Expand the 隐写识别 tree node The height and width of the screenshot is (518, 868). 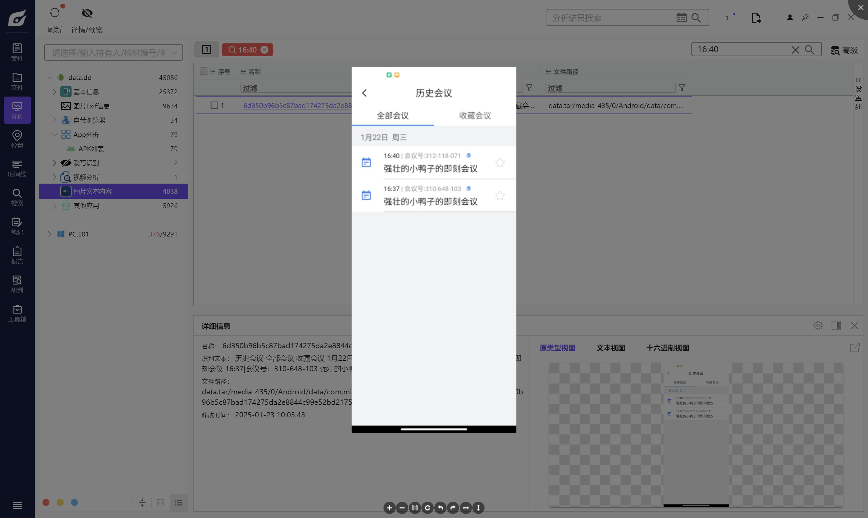[55, 163]
